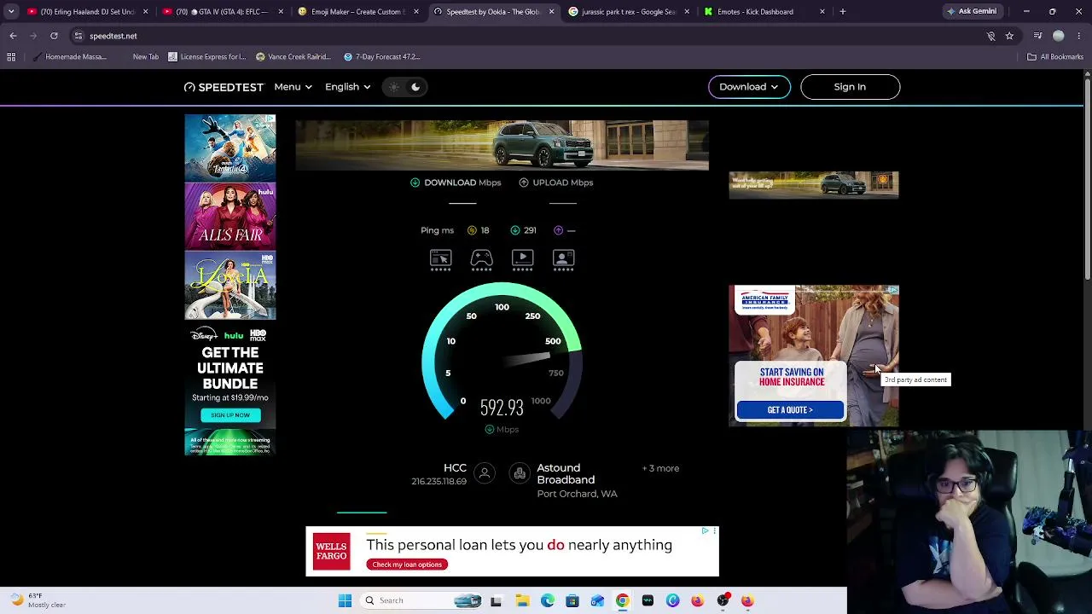Click the Ask Gemini button
Image resolution: width=1092 pixels, height=614 pixels.
tap(972, 12)
